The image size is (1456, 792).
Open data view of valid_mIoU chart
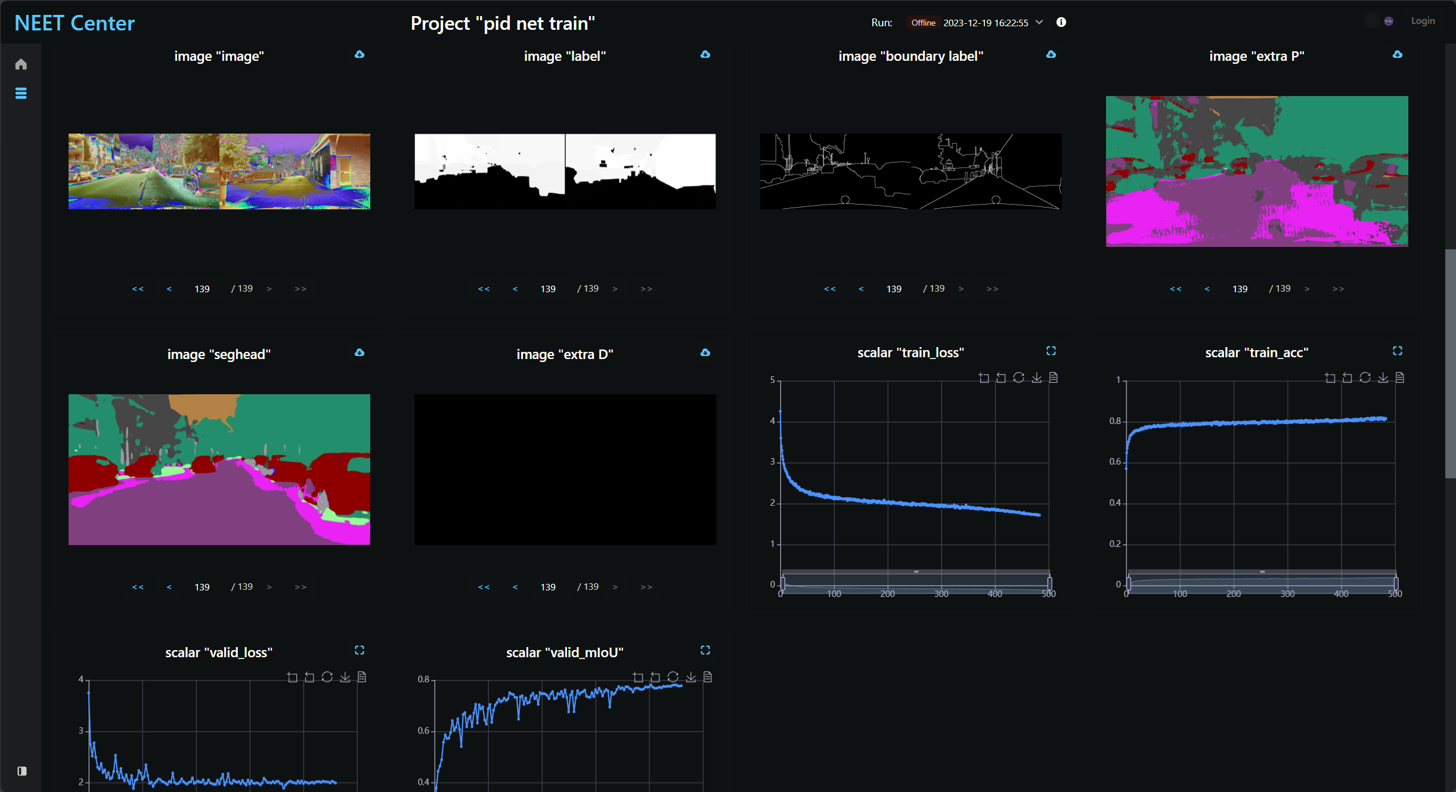(x=708, y=677)
